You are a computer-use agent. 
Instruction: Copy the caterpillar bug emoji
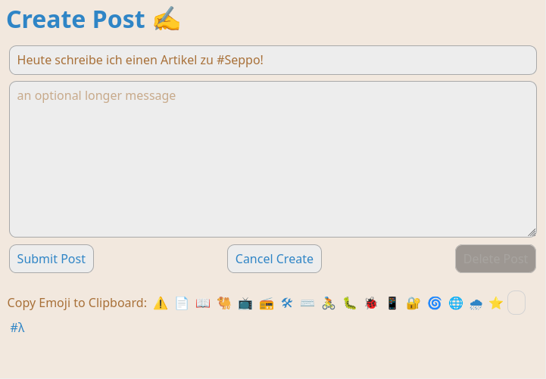coord(350,303)
